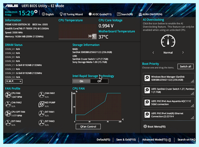Click drag handle of Windows Boot Manager entry
199x147 pixels.
click(x=192, y=81)
